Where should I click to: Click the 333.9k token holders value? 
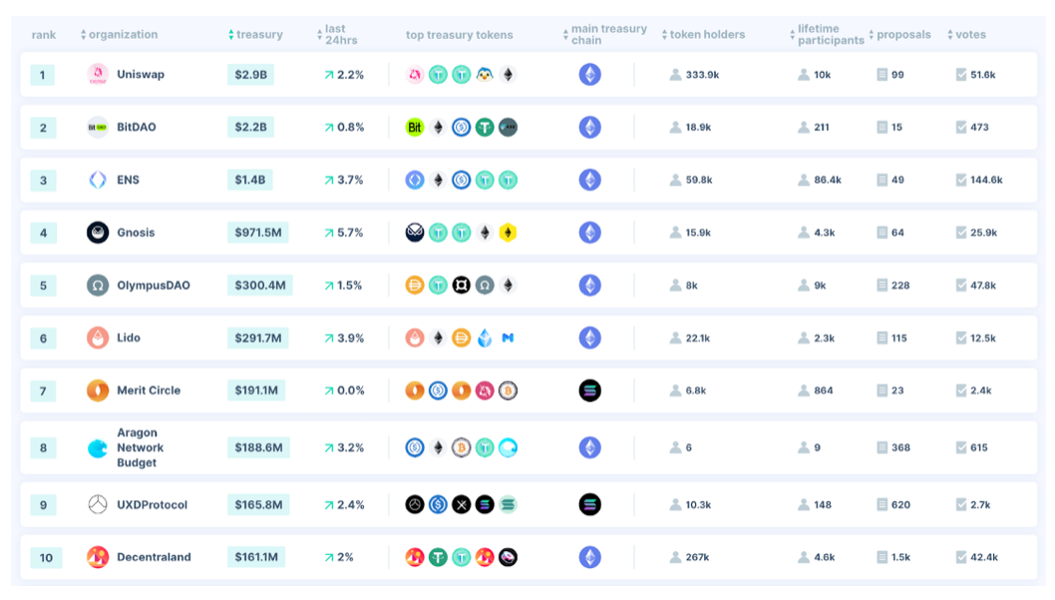pyautogui.click(x=702, y=75)
